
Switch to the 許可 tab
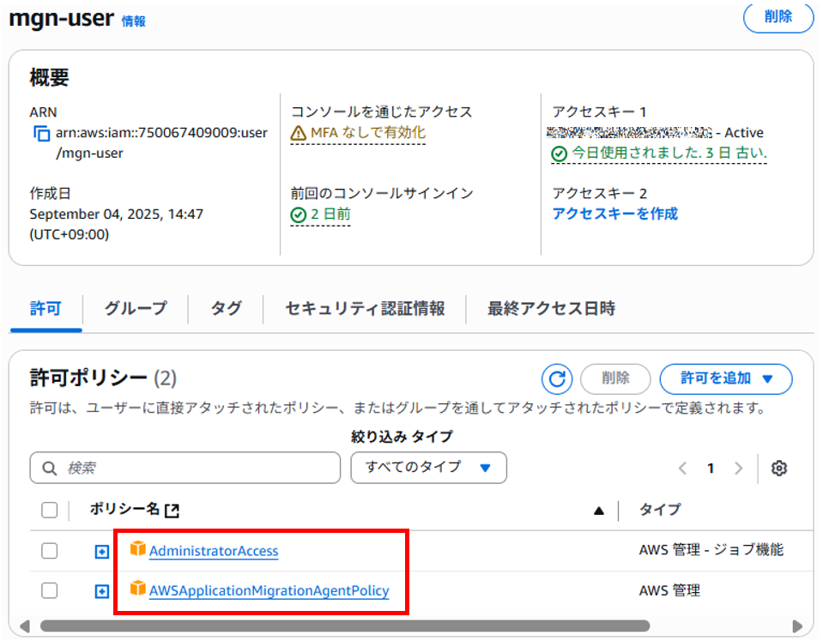click(45, 308)
